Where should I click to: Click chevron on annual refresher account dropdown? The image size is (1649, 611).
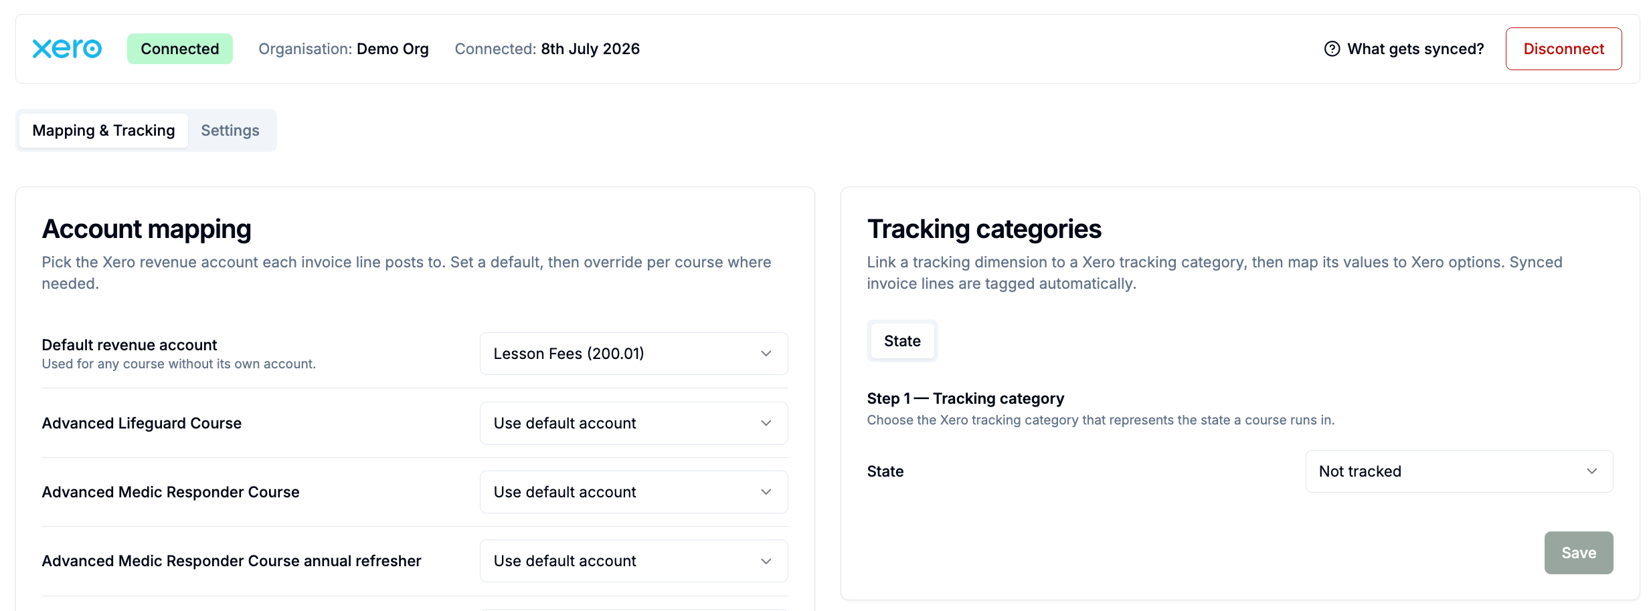pyautogui.click(x=766, y=561)
